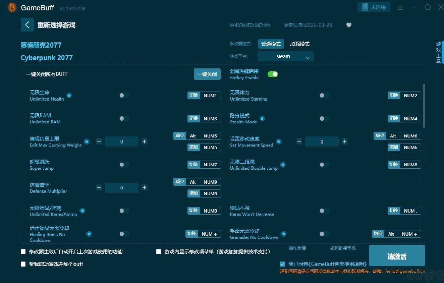
Task: Click 重新选择游戏 label
Action: 56,25
